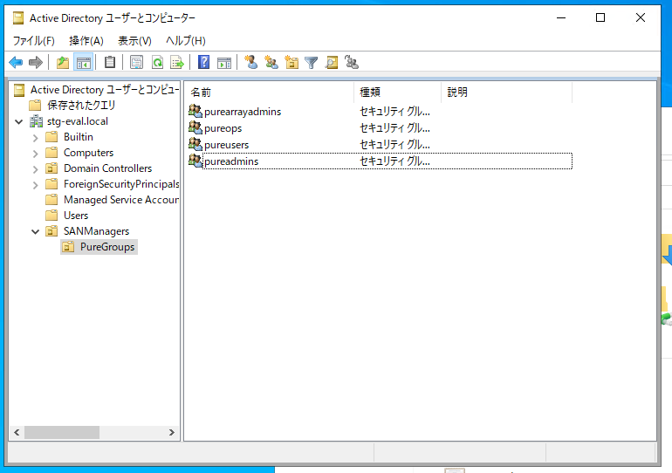Minimize the Active Directory window
672x473 pixels.
pos(561,18)
